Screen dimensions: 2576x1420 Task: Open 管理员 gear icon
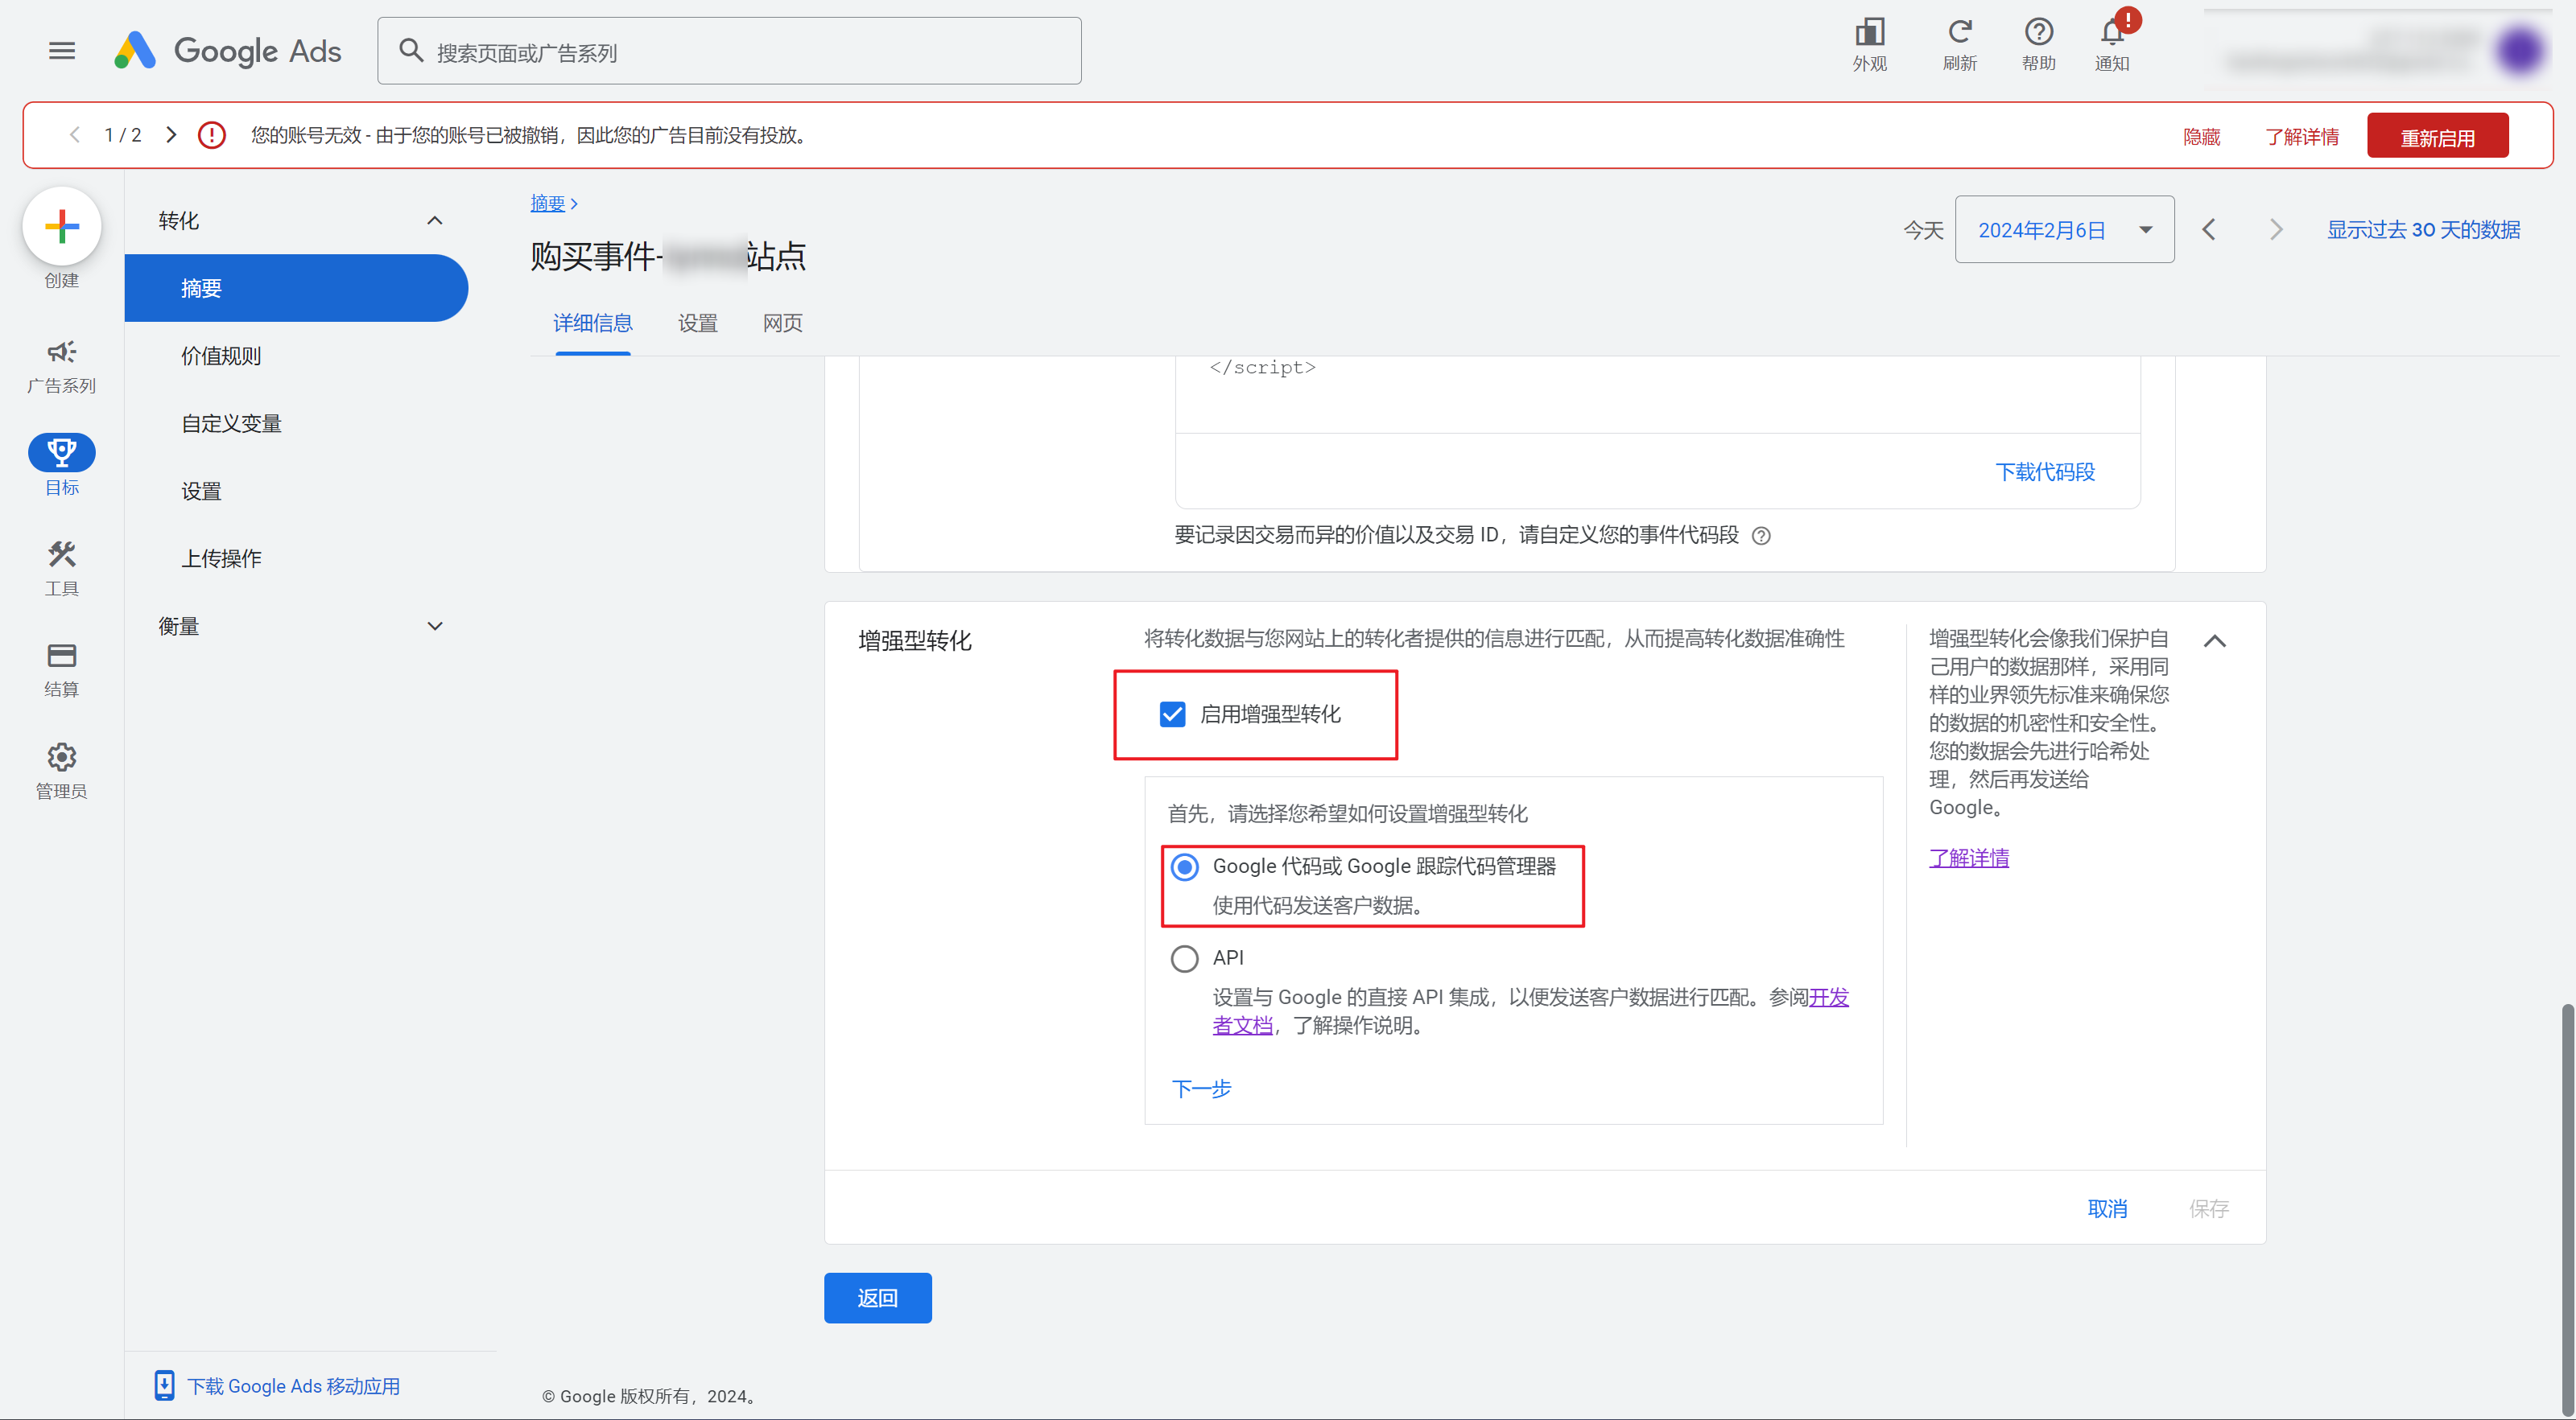point(62,757)
